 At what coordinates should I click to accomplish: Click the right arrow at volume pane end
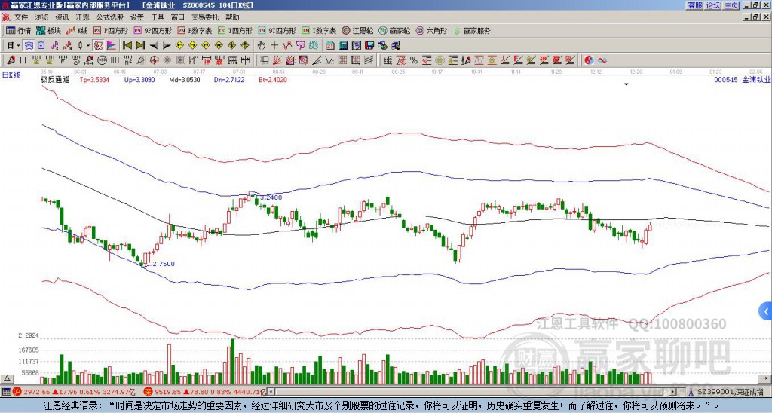click(765, 378)
